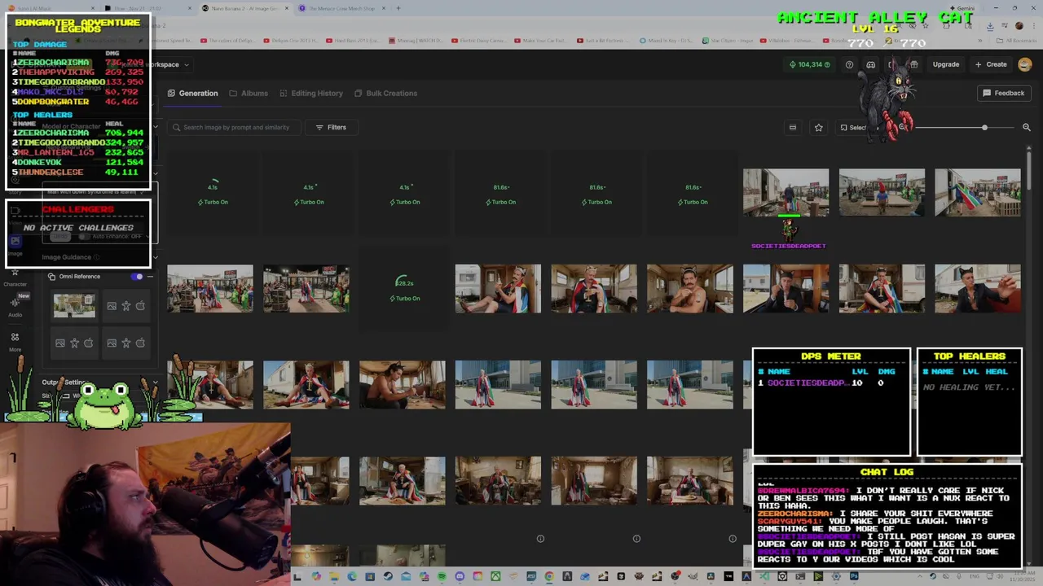Open Visual Studio Code from taskbar
1043x586 pixels.
click(765, 576)
